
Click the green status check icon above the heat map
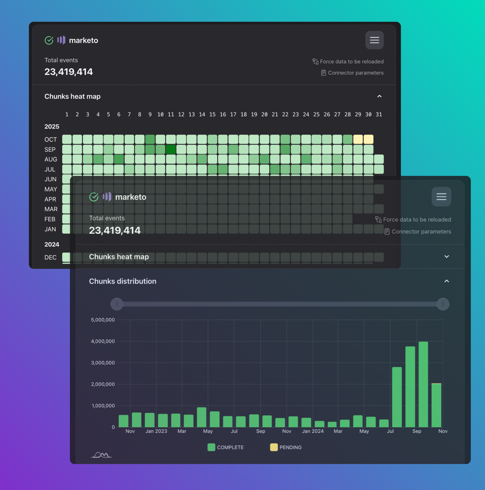[49, 40]
